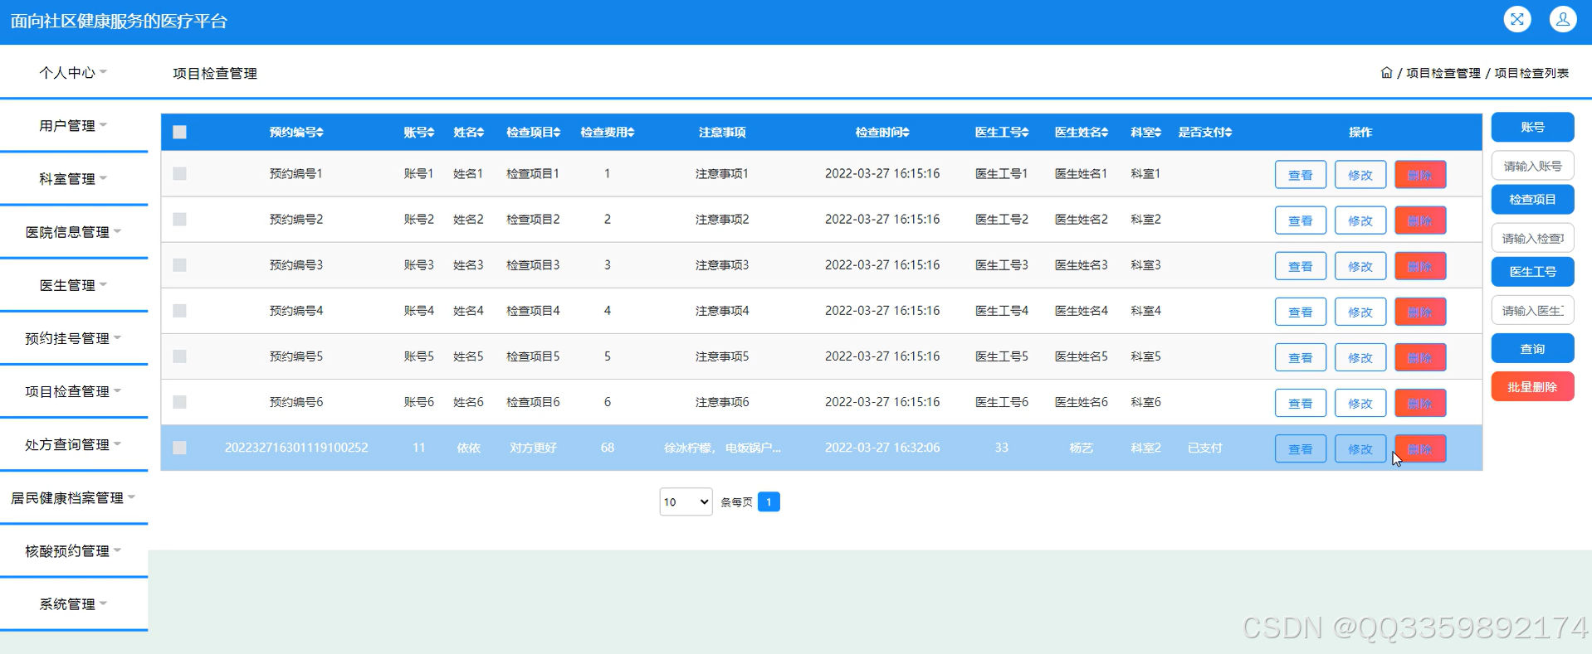Sort by 是否支付 column header
The height and width of the screenshot is (654, 1592).
point(1205,133)
